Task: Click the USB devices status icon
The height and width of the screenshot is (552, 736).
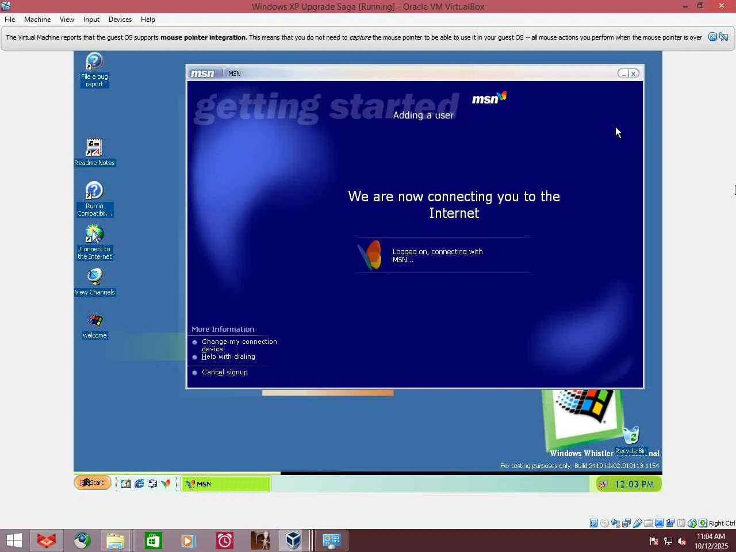Action: (638, 523)
